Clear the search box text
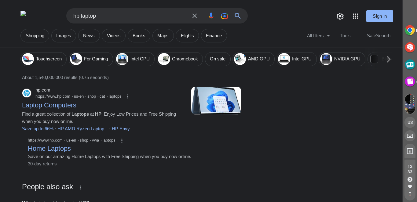417x202 pixels. (x=195, y=16)
